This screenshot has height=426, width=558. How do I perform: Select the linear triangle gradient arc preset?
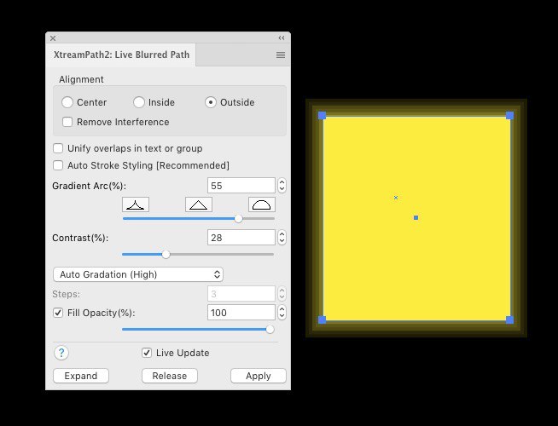point(199,204)
